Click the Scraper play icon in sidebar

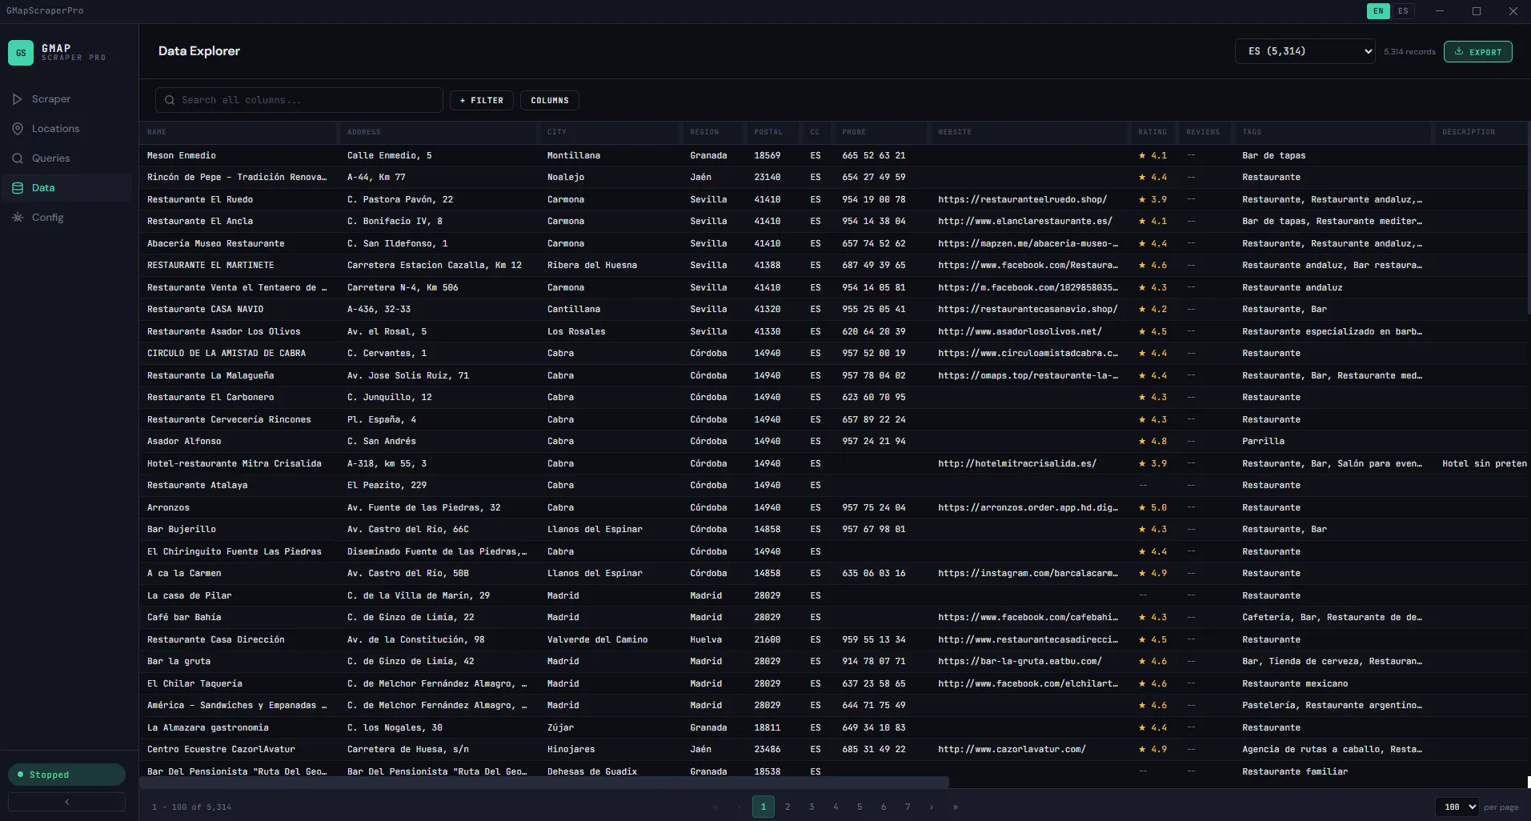pos(18,99)
